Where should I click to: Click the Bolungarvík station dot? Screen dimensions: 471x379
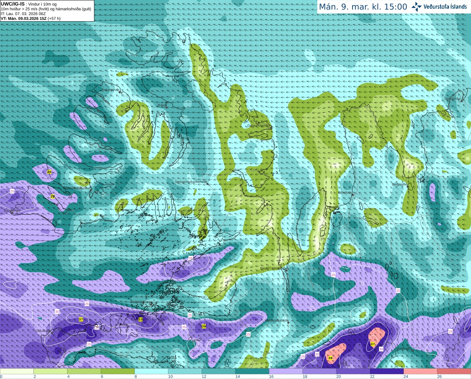coord(120,92)
